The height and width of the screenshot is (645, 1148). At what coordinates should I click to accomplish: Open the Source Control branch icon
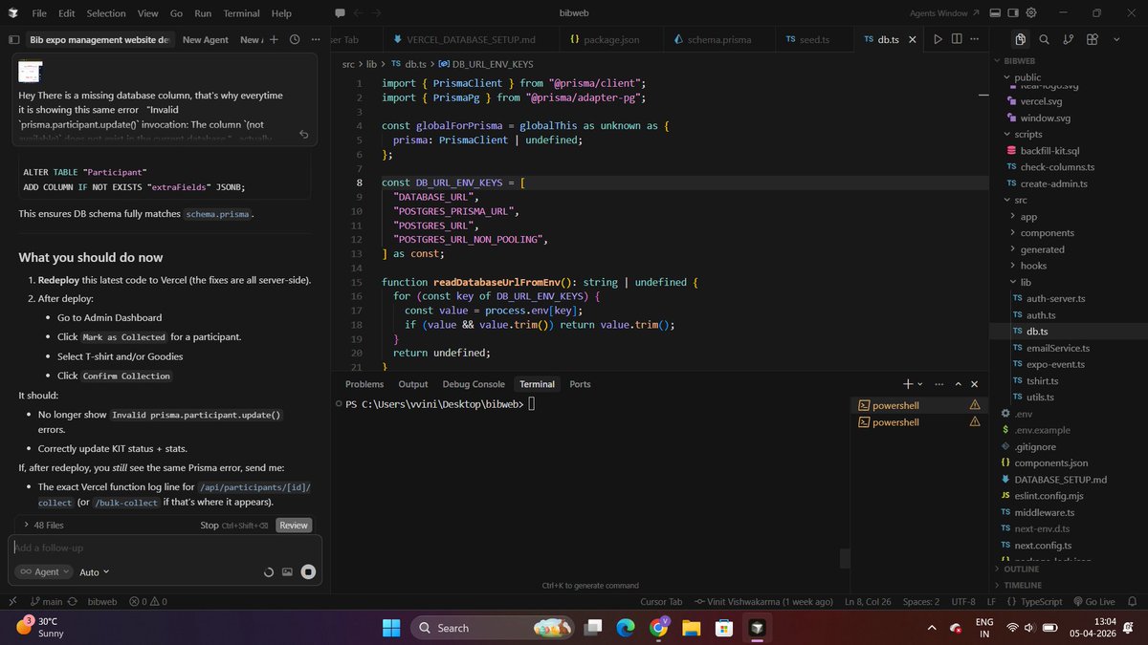pos(1069,40)
